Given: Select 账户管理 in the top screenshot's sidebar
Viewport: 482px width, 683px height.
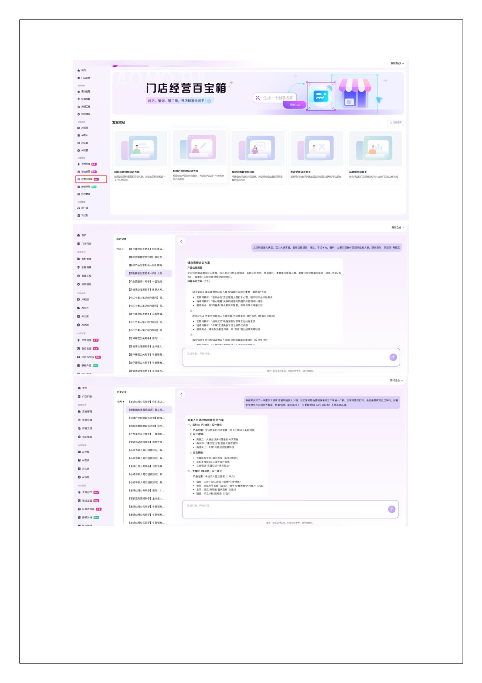Looking at the screenshot, I should coord(86,194).
